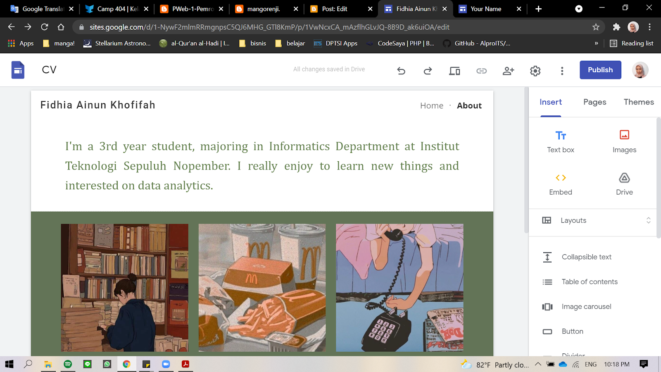Viewport: 661px width, 372px height.
Task: Show hidden system tray icons
Action: [x=538, y=364]
